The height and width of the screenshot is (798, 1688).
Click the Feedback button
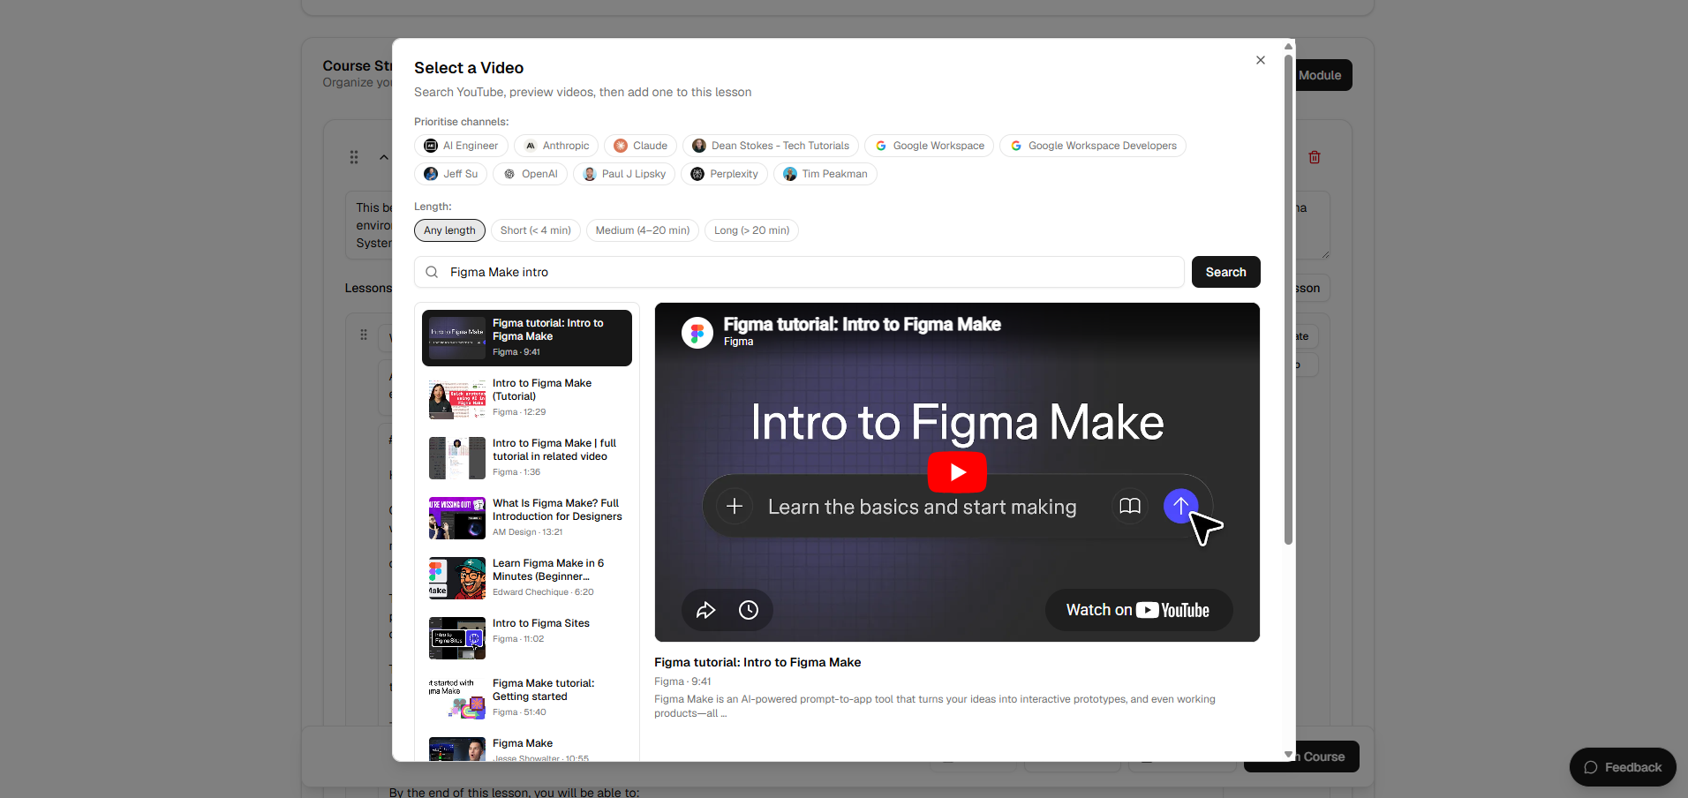coord(1623,767)
